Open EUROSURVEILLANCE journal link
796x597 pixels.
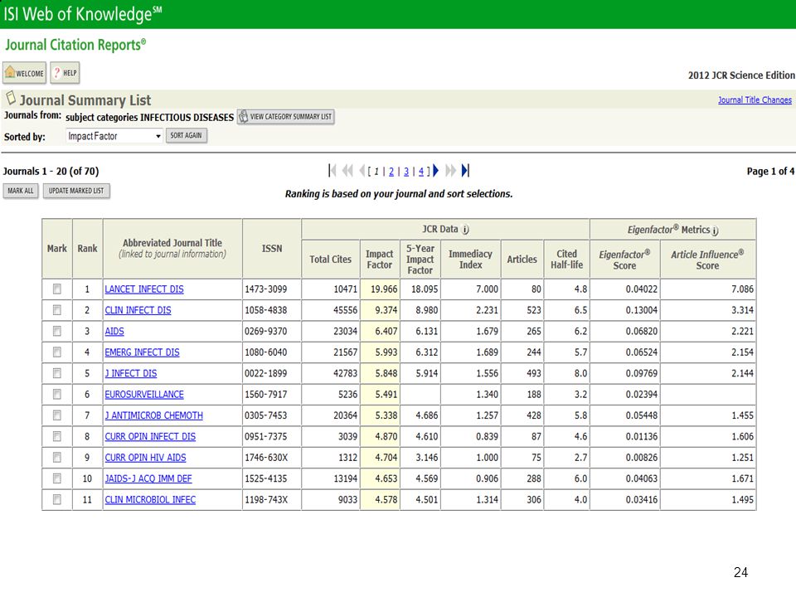pos(144,394)
